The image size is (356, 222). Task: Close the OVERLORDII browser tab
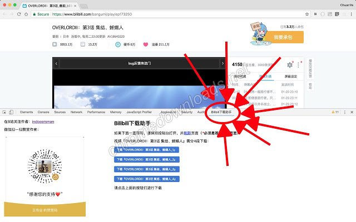point(75,6)
